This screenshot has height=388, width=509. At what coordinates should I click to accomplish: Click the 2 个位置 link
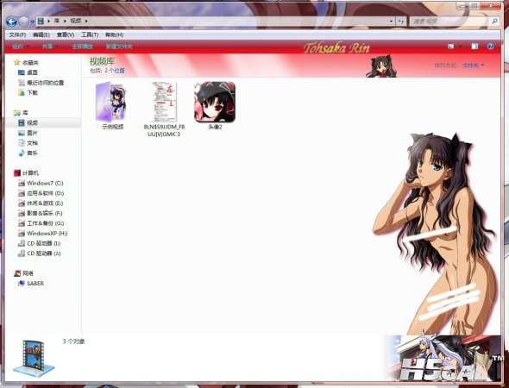(115, 71)
